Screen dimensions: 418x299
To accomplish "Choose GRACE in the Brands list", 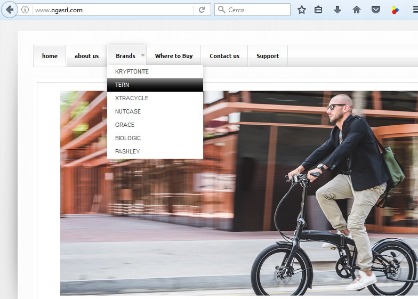I will (x=155, y=125).
